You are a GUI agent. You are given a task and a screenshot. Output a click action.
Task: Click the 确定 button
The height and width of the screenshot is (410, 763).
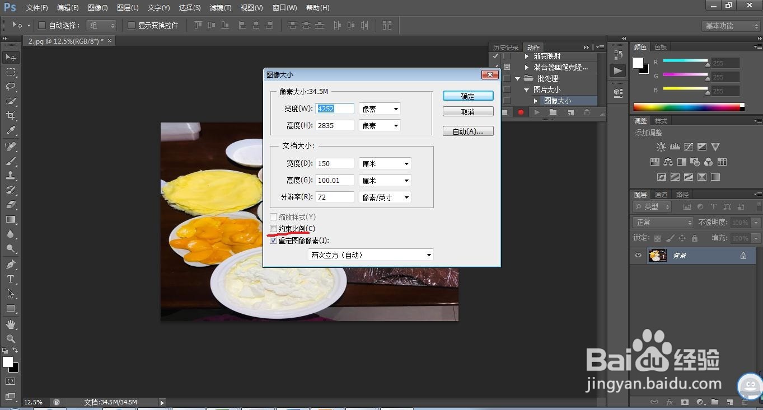coord(468,96)
